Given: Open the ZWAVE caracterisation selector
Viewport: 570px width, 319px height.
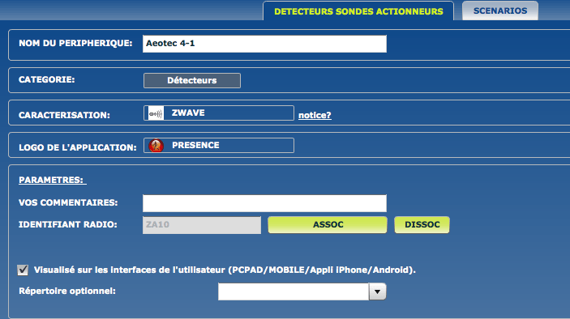Looking at the screenshot, I should [219, 113].
